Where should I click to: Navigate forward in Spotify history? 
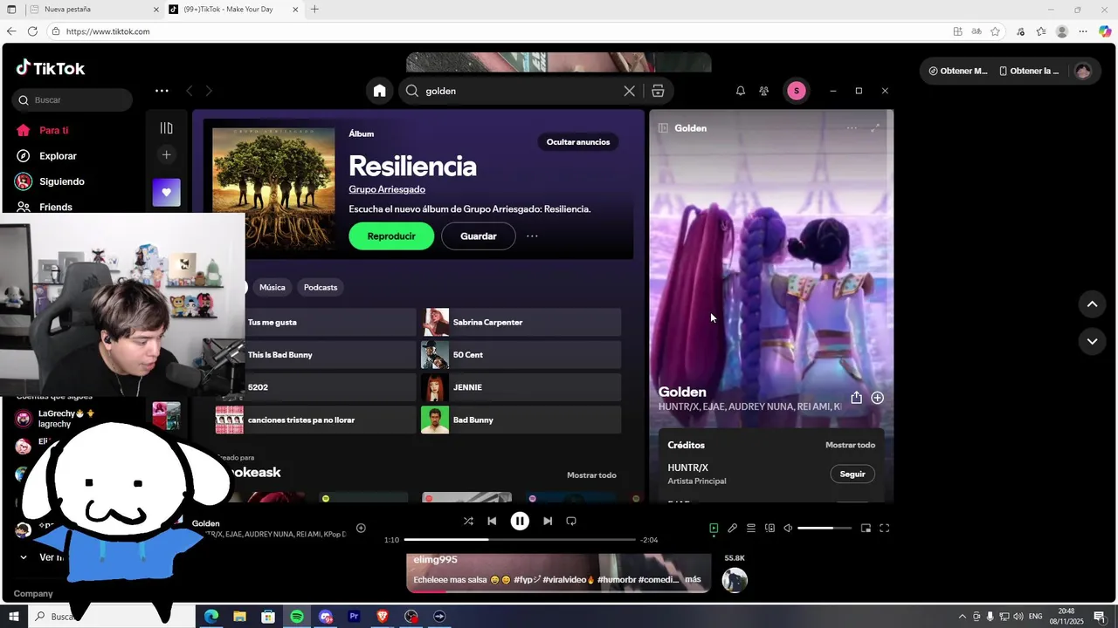coord(208,91)
